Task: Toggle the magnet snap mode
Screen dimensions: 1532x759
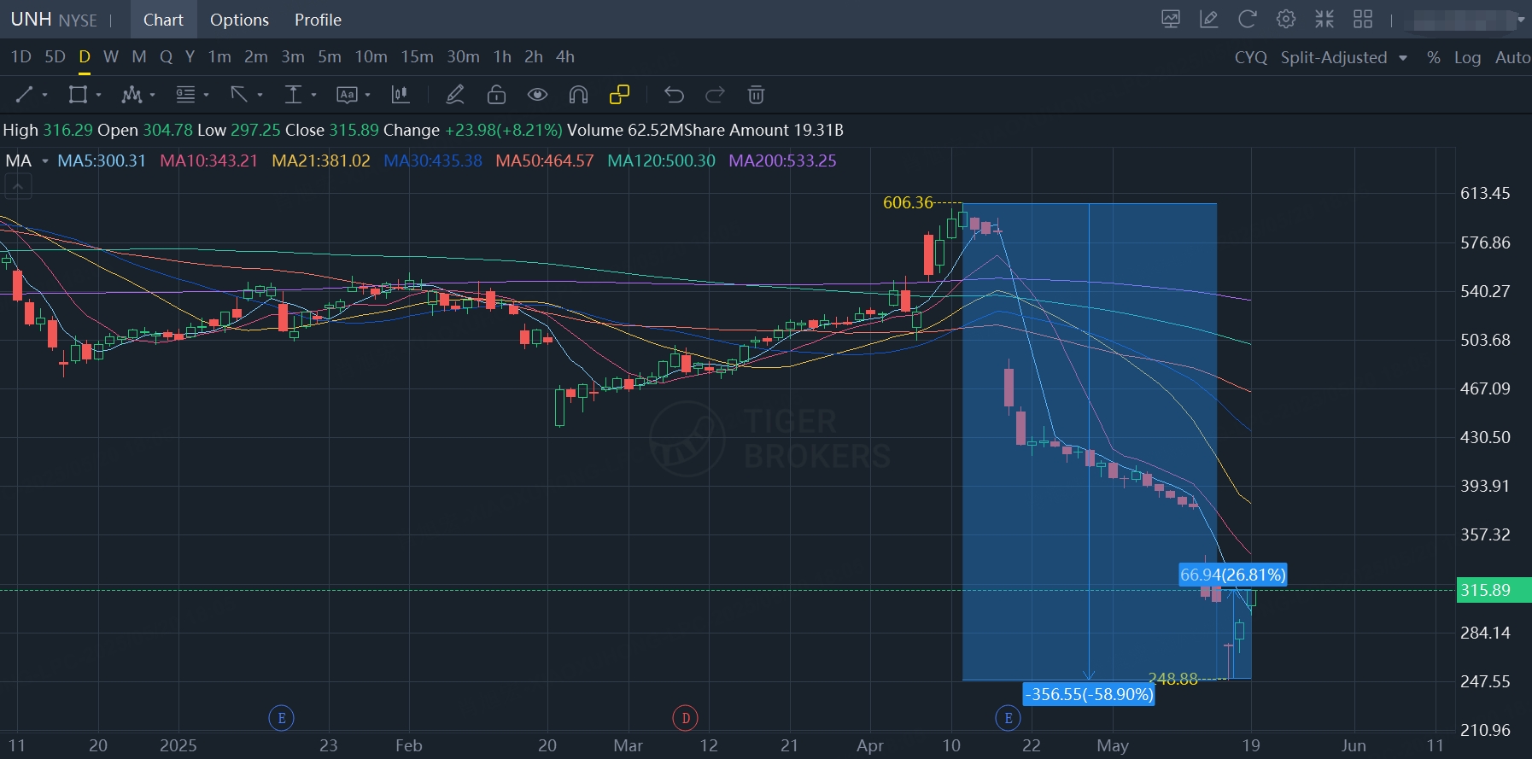Action: pyautogui.click(x=578, y=95)
